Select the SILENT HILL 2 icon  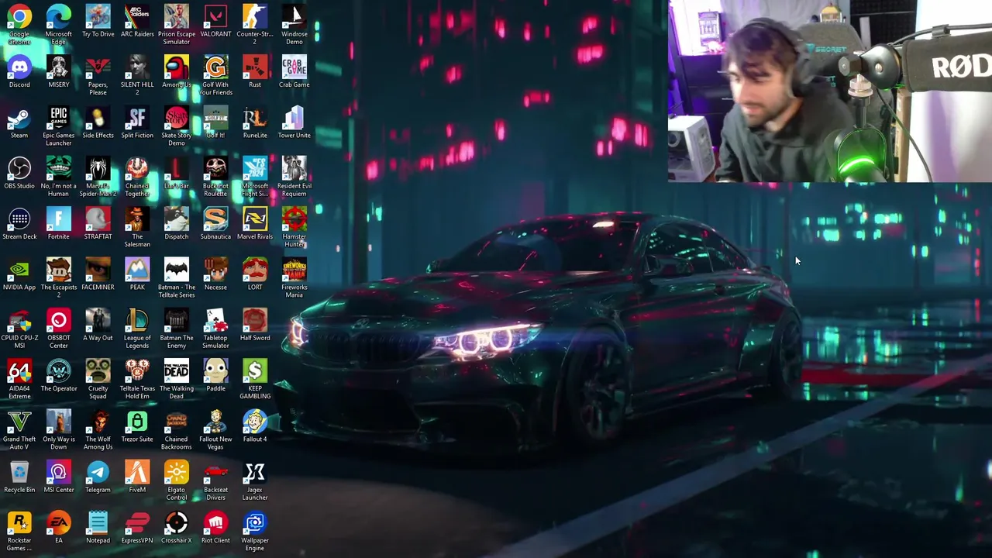pos(137,67)
